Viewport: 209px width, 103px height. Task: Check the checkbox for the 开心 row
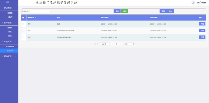point(23,37)
